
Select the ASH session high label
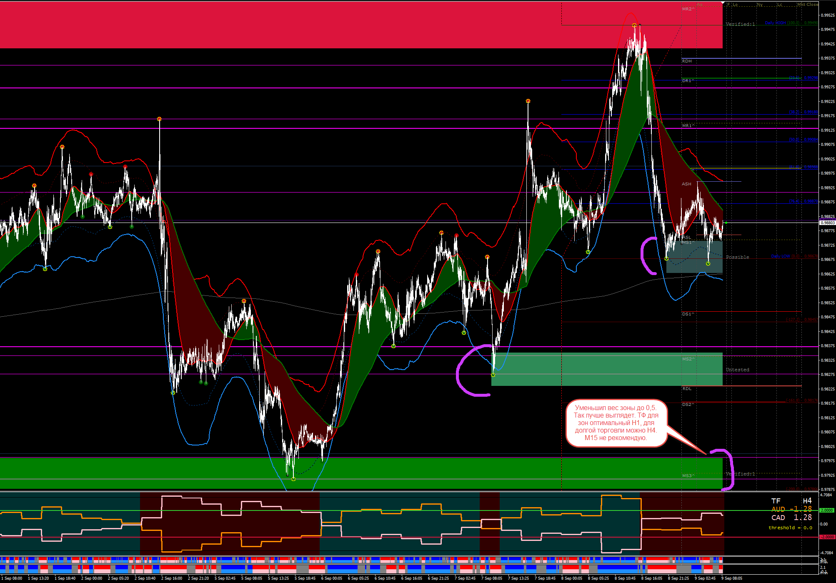(686, 184)
